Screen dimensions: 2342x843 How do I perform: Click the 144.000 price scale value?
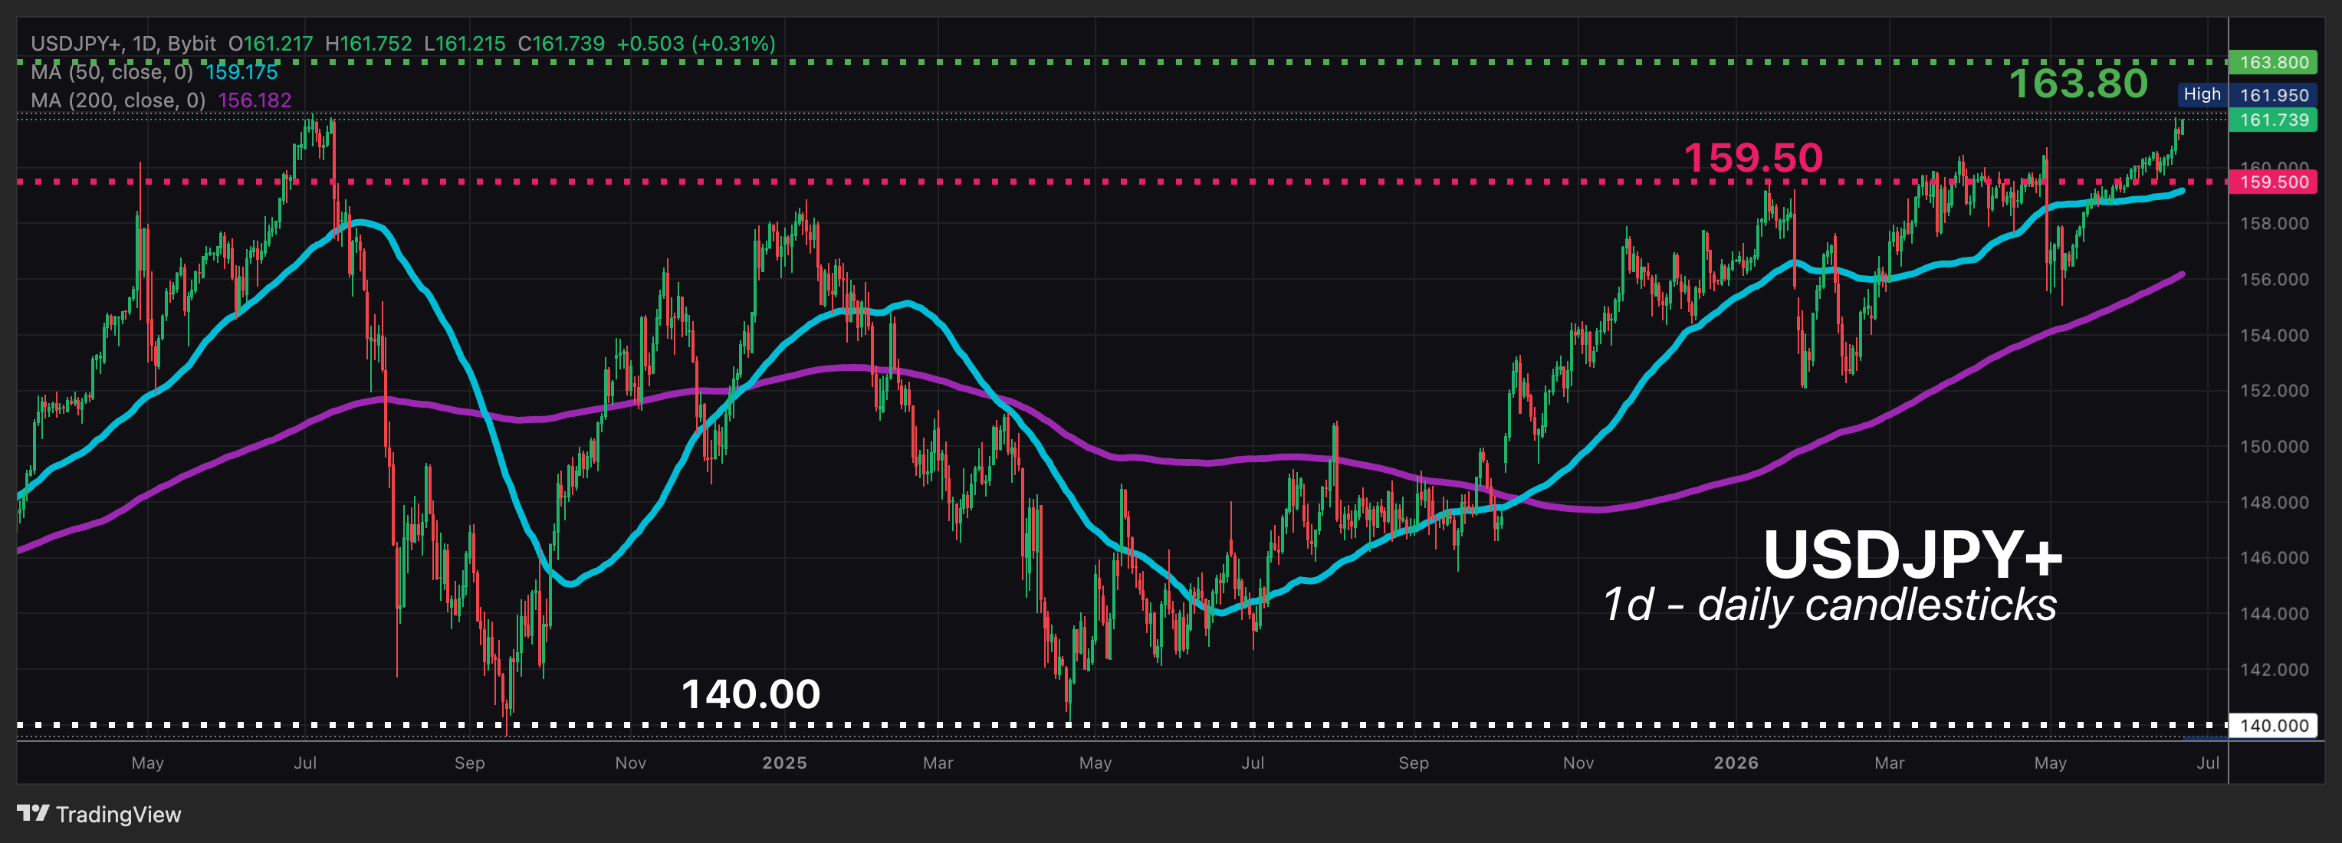pyautogui.click(x=2274, y=614)
